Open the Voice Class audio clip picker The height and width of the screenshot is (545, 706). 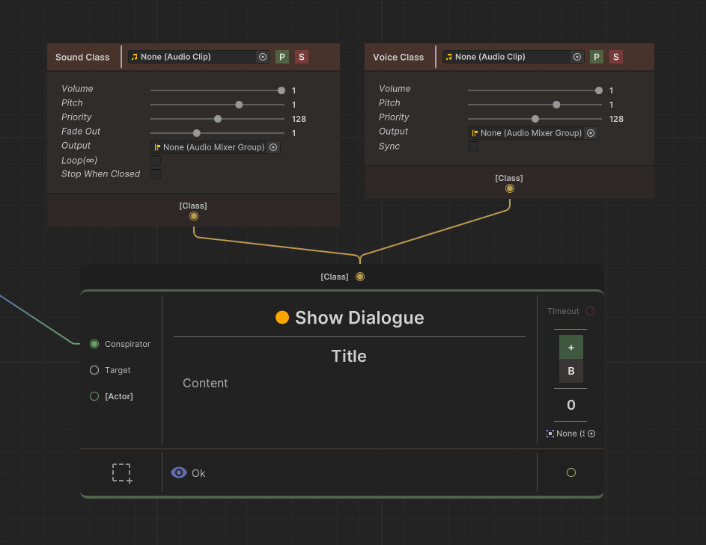577,57
